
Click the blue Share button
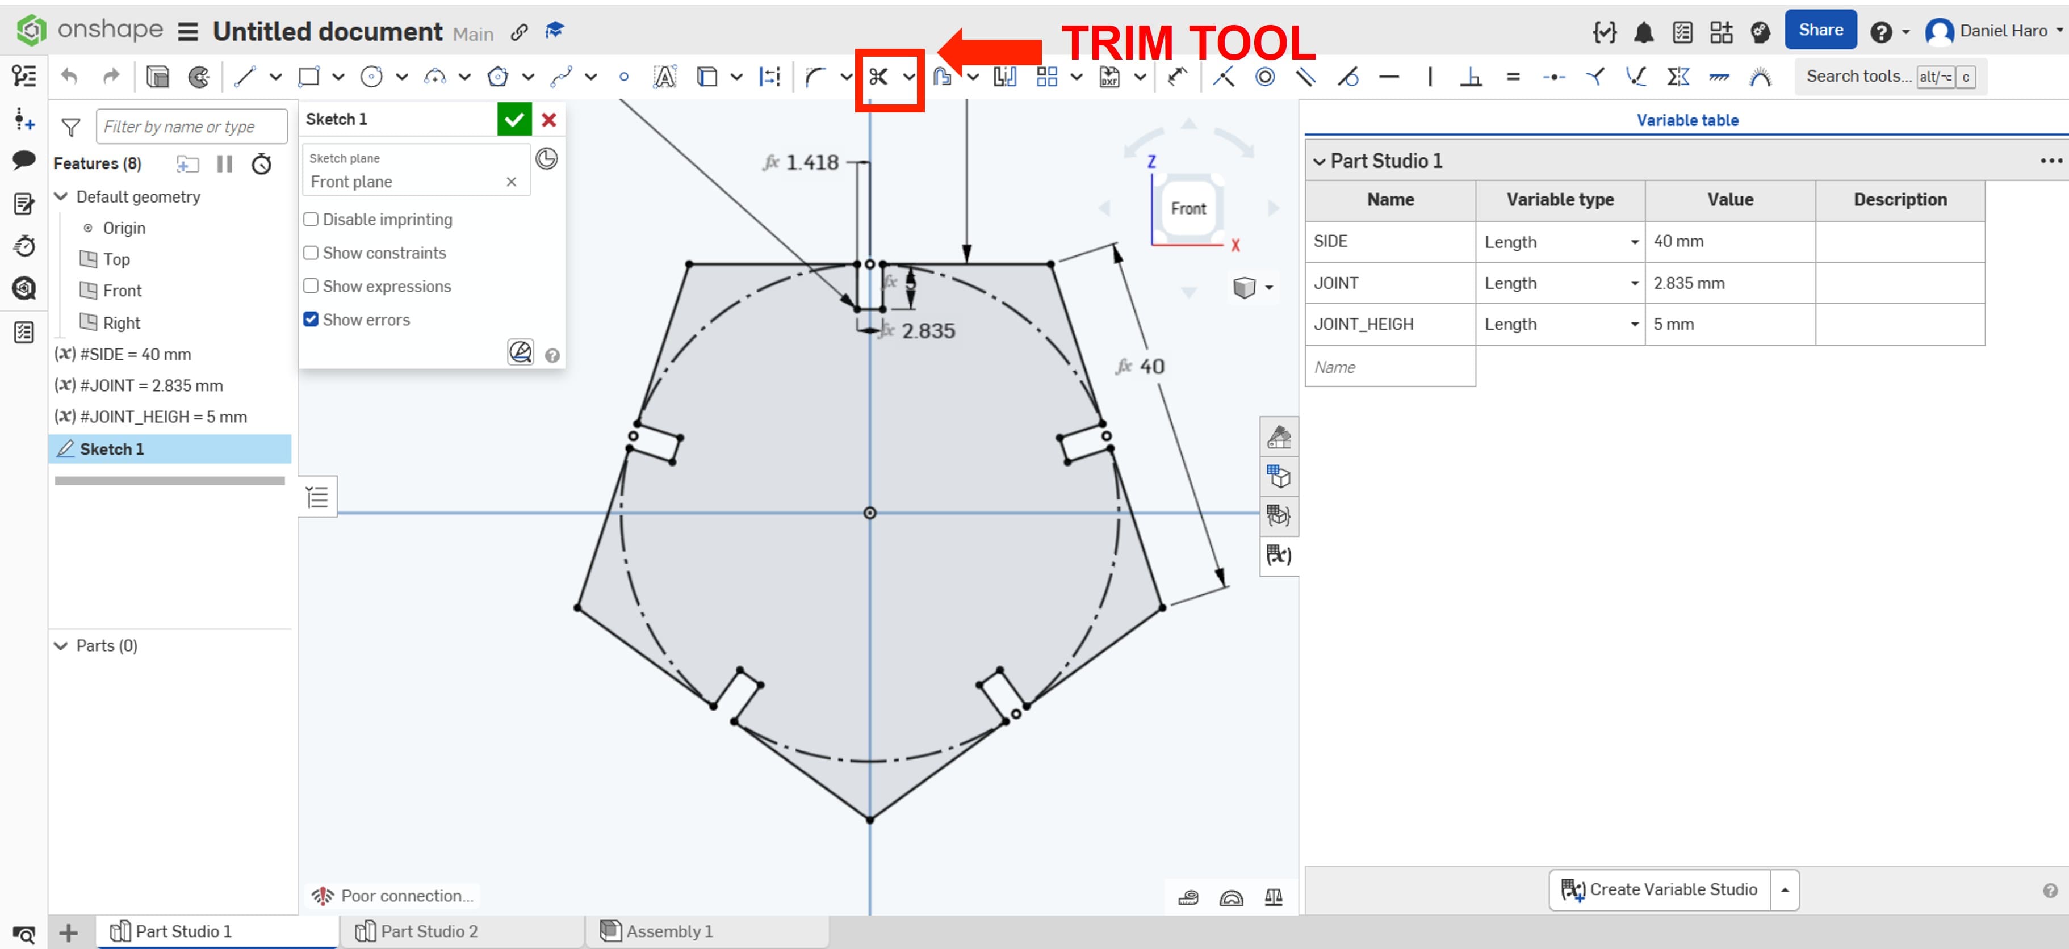[x=1820, y=31]
